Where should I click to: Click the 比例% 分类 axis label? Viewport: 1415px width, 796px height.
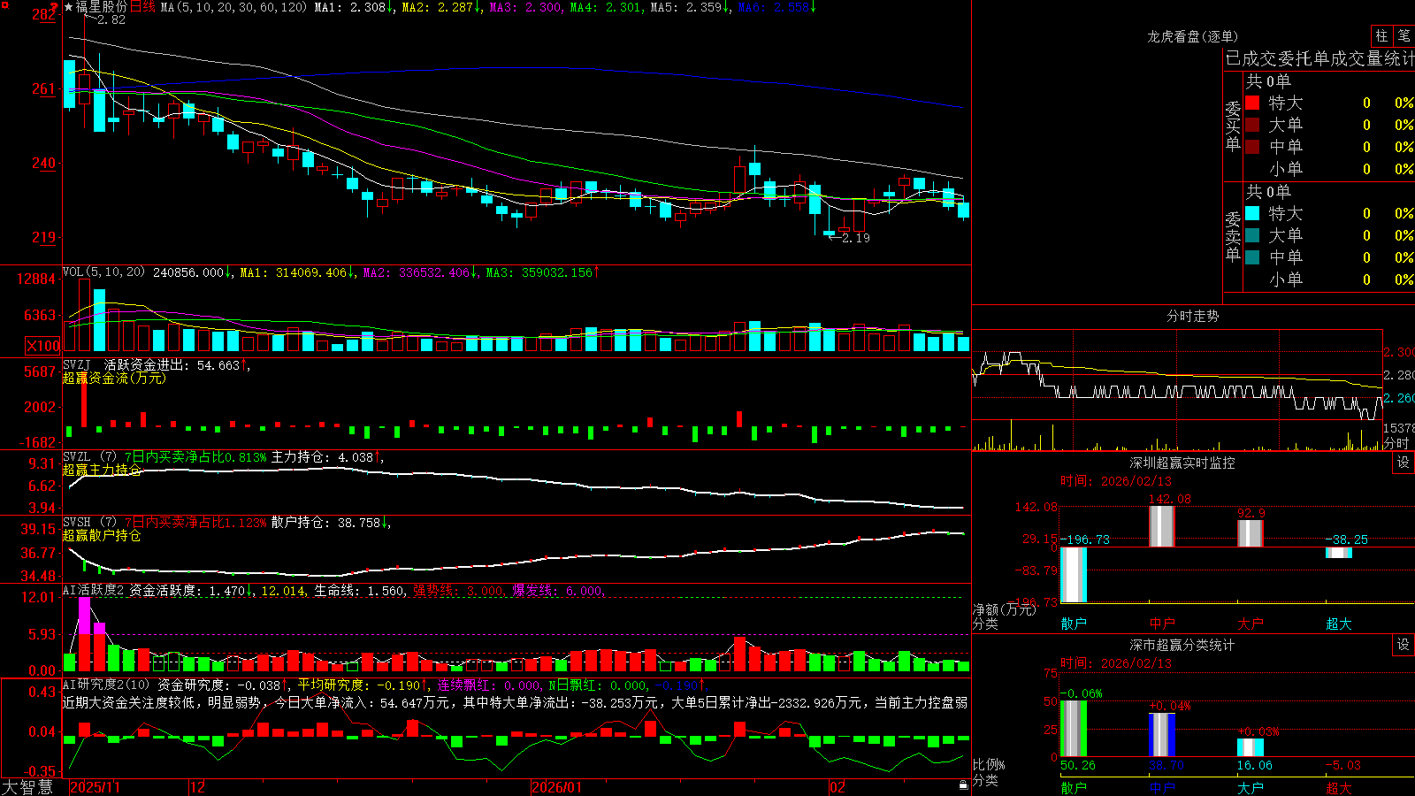tap(989, 772)
